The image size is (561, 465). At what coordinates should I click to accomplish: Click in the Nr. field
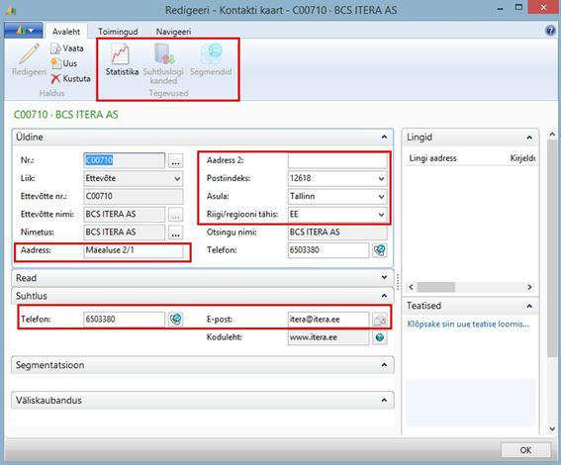click(125, 160)
